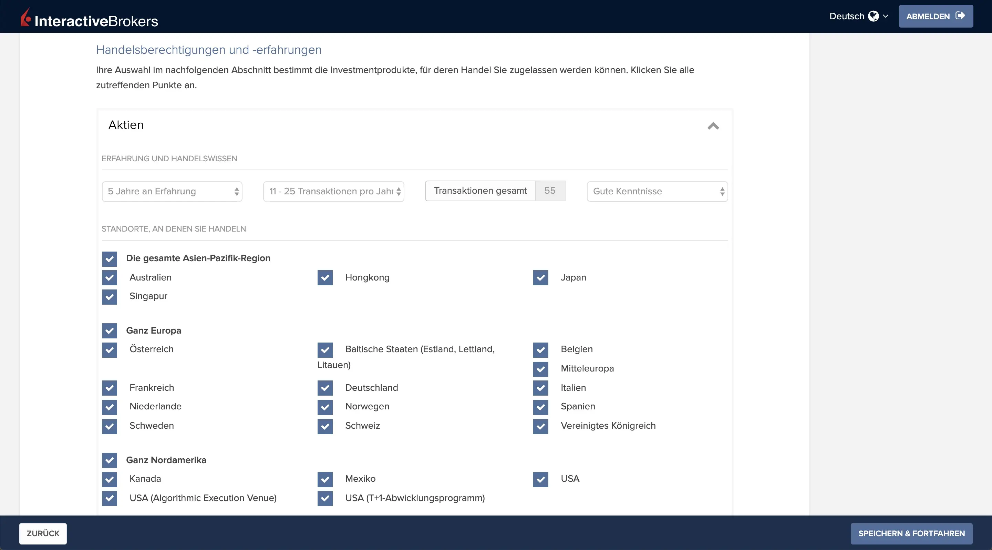This screenshot has height=550, width=992.
Task: Toggle the Spanien checkbox
Action: 541,407
